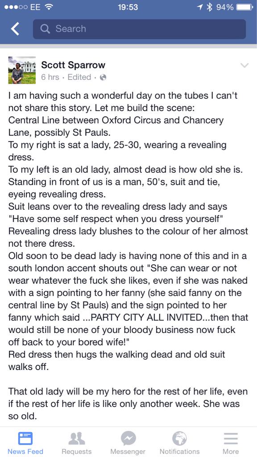Tap the back arrow icon
Screen dimensions: 257x457
15,29
